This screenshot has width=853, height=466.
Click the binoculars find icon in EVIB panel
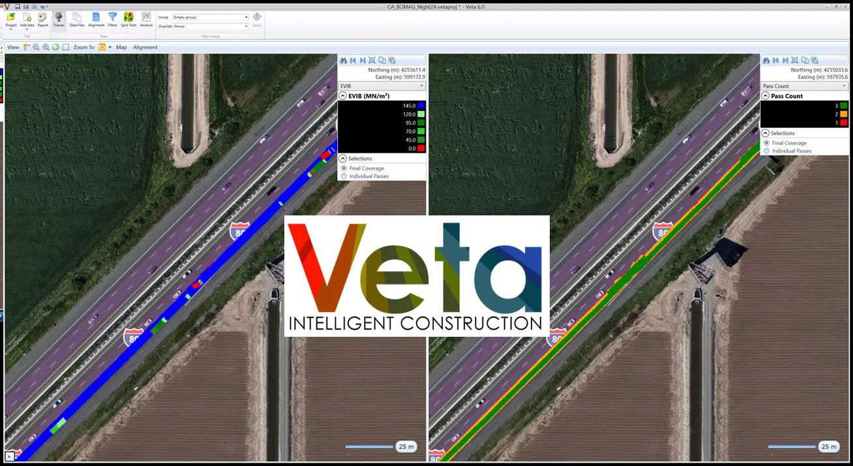coord(343,60)
